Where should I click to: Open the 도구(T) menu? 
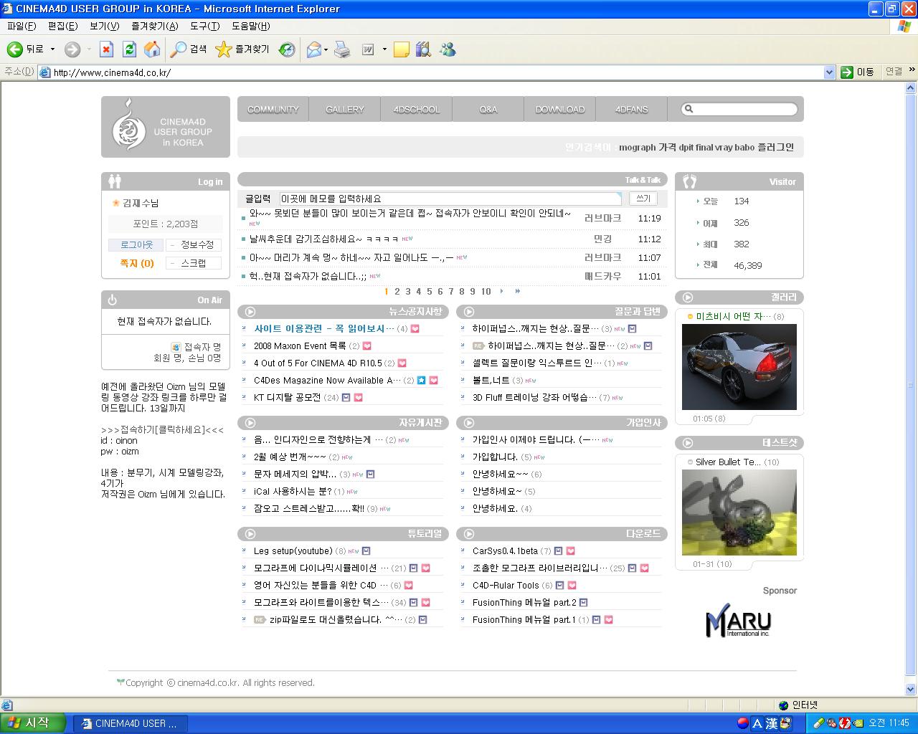pyautogui.click(x=204, y=26)
